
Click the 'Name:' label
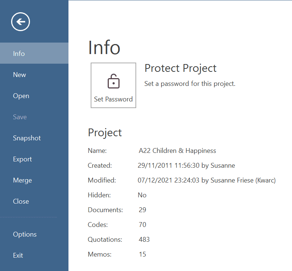[97, 150]
